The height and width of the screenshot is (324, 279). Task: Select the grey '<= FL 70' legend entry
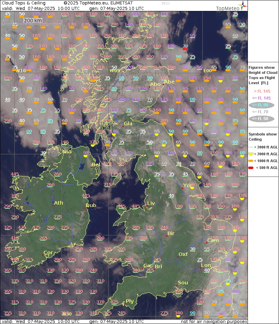pos(260,112)
